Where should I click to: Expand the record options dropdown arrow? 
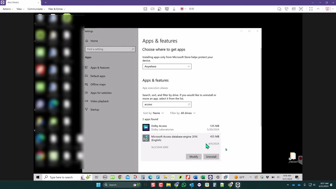[x=186, y=9]
